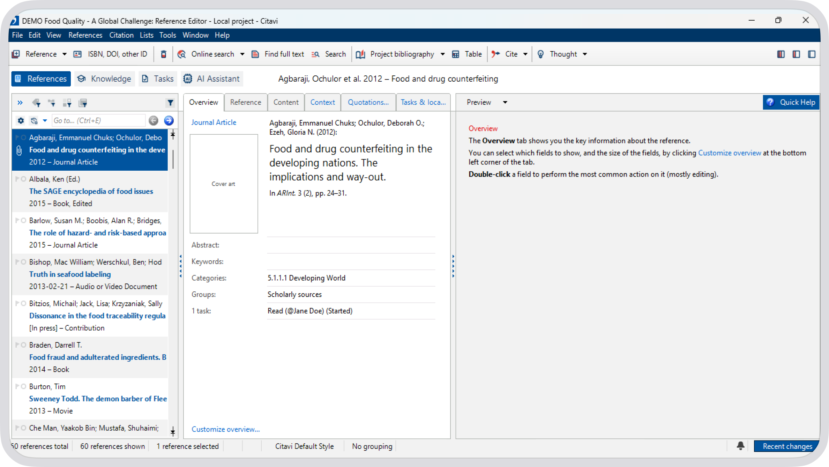This screenshot has width=829, height=467.
Task: Click the filter funnel icon in reference list
Action: (x=170, y=103)
